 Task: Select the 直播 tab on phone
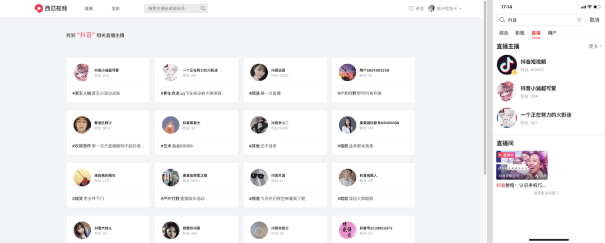pos(536,33)
